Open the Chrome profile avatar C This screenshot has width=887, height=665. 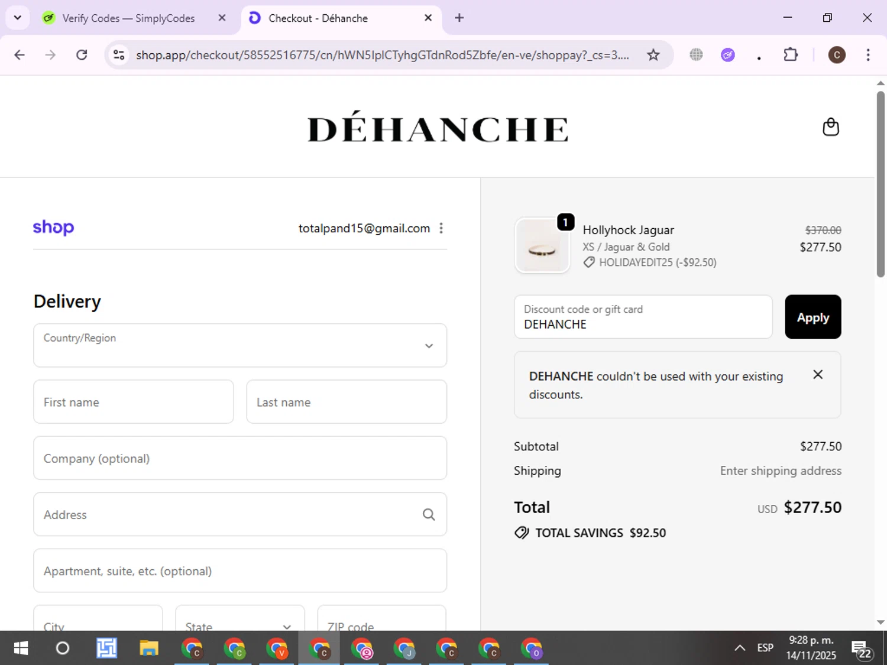[836, 55]
